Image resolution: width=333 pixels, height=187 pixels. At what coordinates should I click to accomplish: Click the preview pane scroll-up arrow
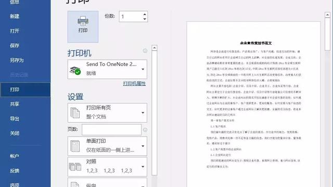tap(327, 15)
